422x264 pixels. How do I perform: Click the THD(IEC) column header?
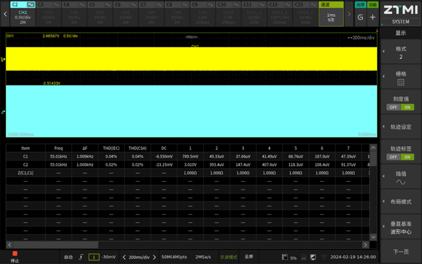tap(111, 148)
